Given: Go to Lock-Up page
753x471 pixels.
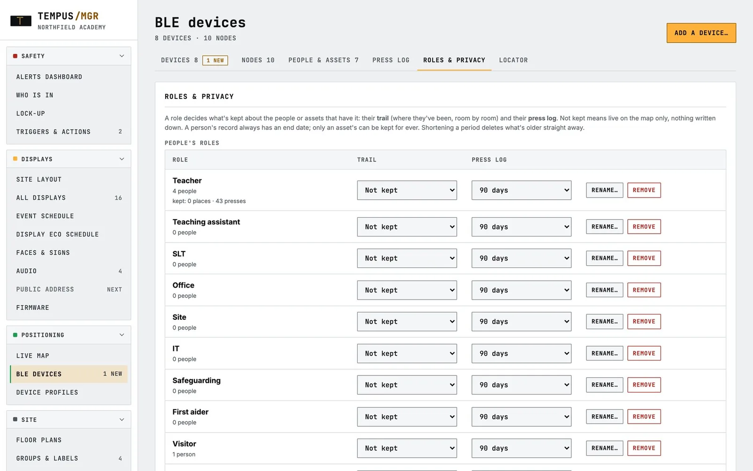Looking at the screenshot, I should coord(69,114).
